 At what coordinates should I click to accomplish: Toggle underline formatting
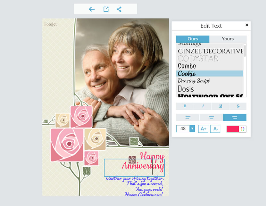(220, 106)
